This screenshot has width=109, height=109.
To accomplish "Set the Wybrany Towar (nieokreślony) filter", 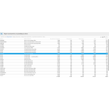I will click(26, 37).
